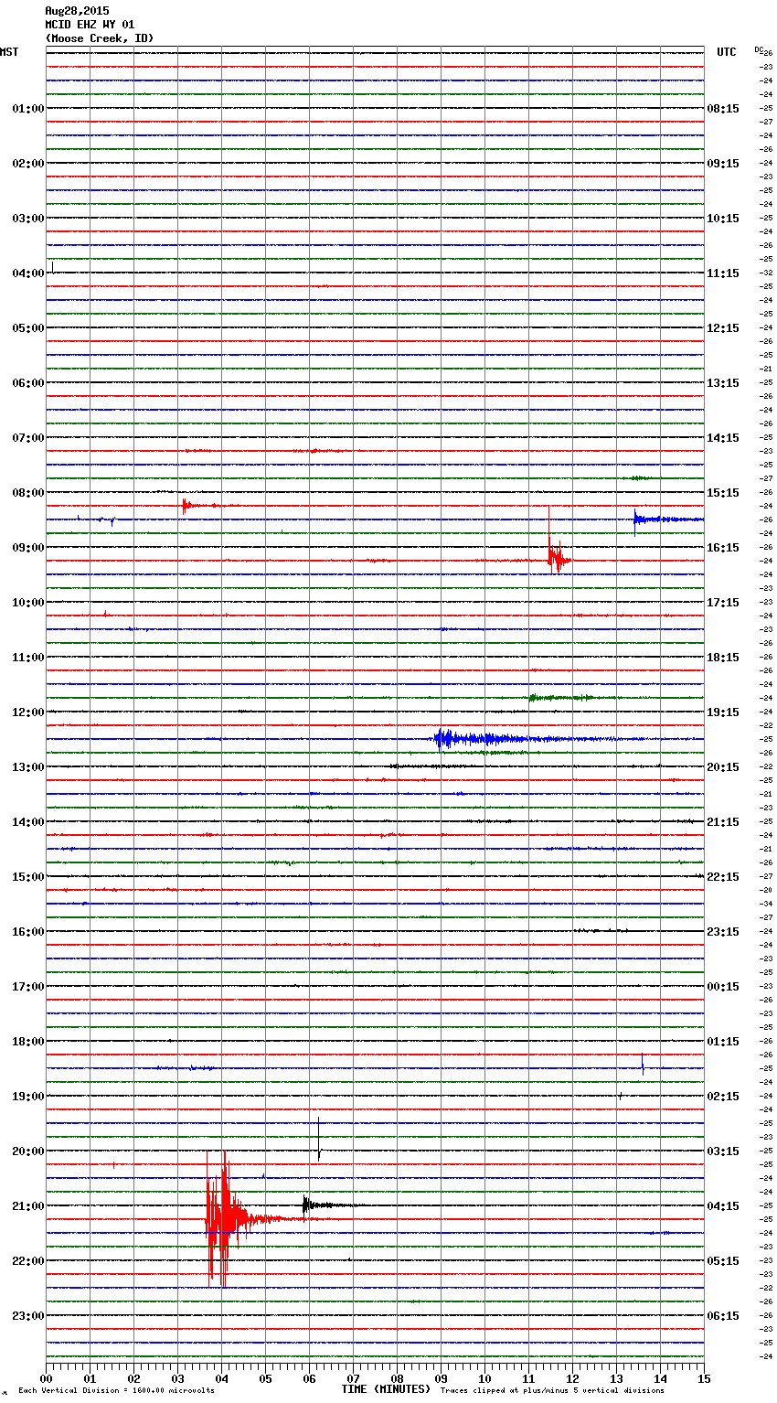Click the 10 tick on the minutes axis
Screen dimensions: 777x1403
pos(484,1378)
